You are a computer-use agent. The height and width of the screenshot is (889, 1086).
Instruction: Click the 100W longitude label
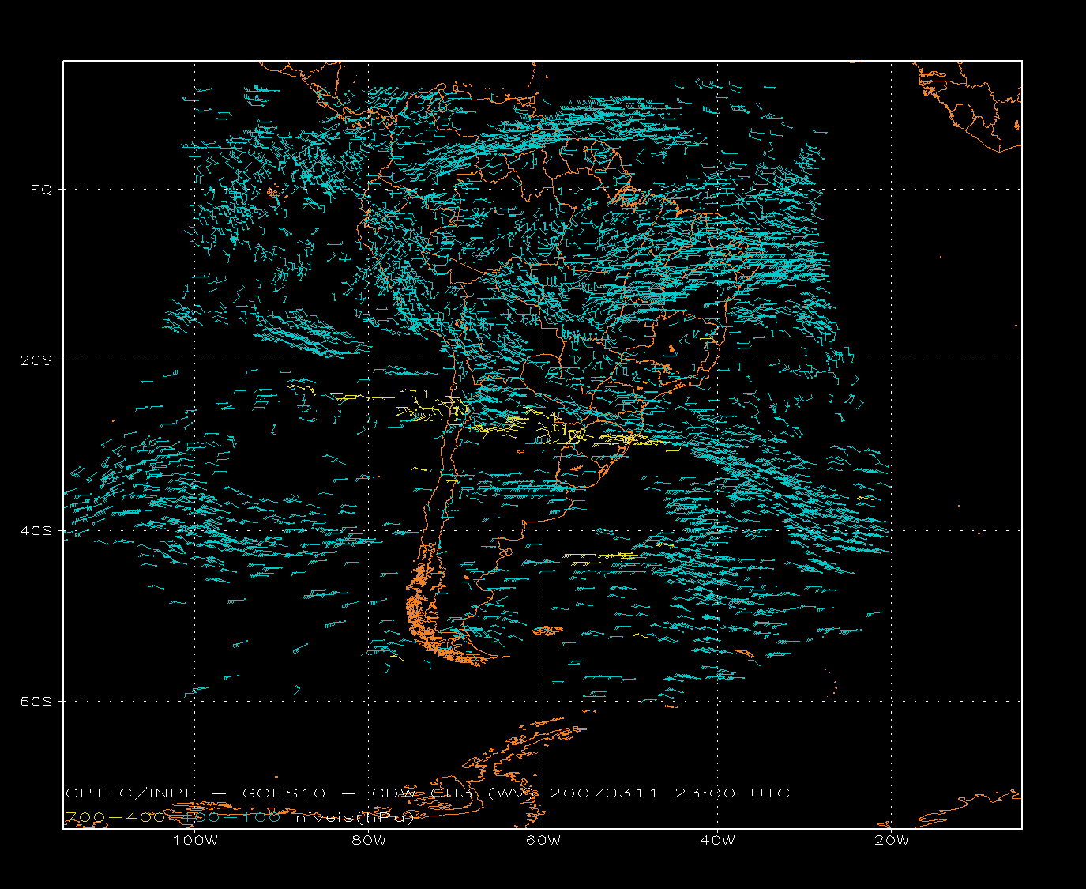tap(195, 840)
